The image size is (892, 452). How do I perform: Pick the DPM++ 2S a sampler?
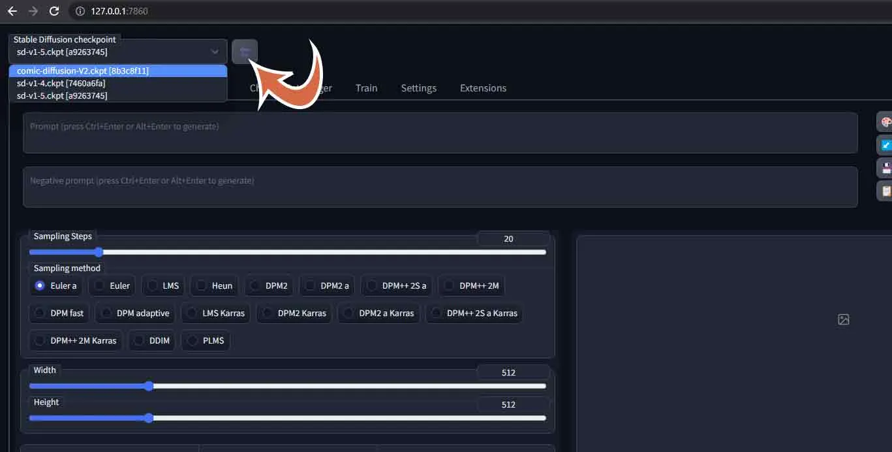tap(397, 285)
